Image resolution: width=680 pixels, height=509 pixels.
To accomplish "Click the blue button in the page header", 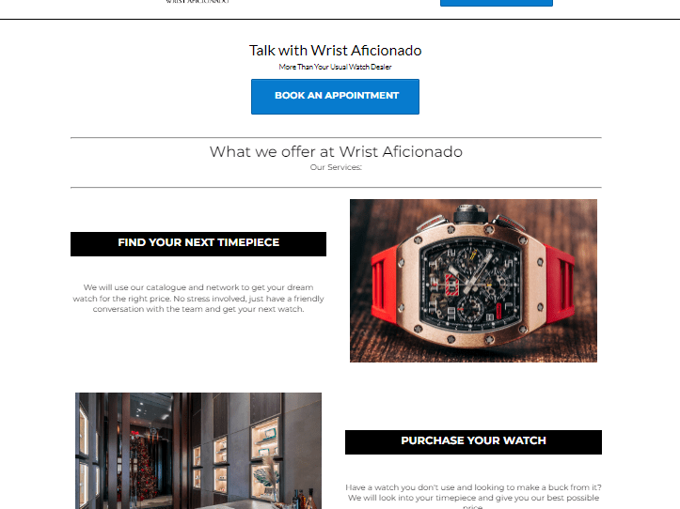I will tap(496, 3).
